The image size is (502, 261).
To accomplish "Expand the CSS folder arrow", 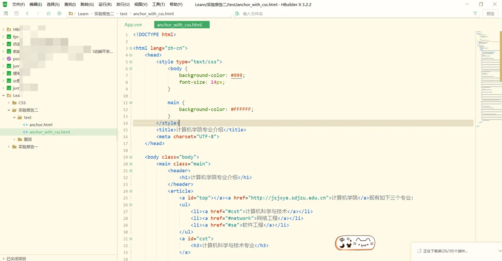I will (x=9, y=103).
